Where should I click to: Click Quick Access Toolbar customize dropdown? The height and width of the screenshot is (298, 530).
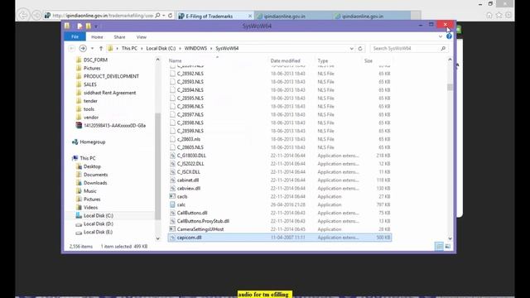point(96,26)
